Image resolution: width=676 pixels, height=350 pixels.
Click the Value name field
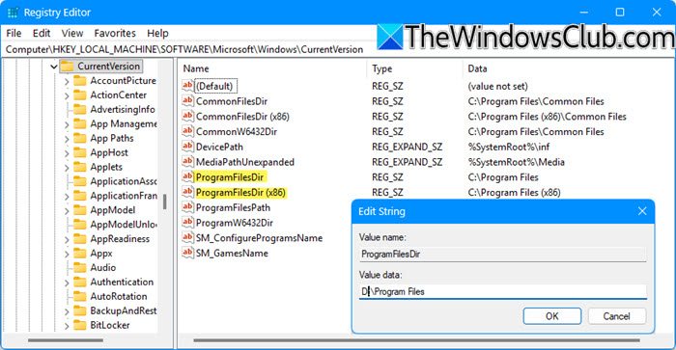click(x=503, y=254)
